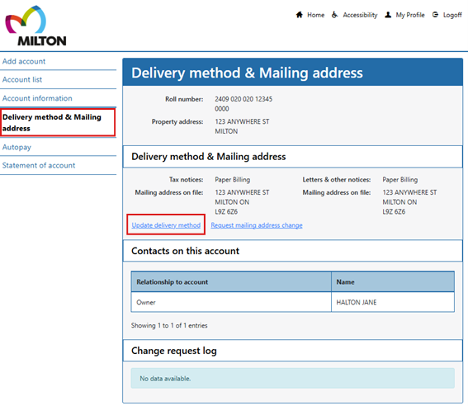This screenshot has height=406, width=468.
Task: Click the Accessibility wheelchair icon
Action: (x=335, y=15)
